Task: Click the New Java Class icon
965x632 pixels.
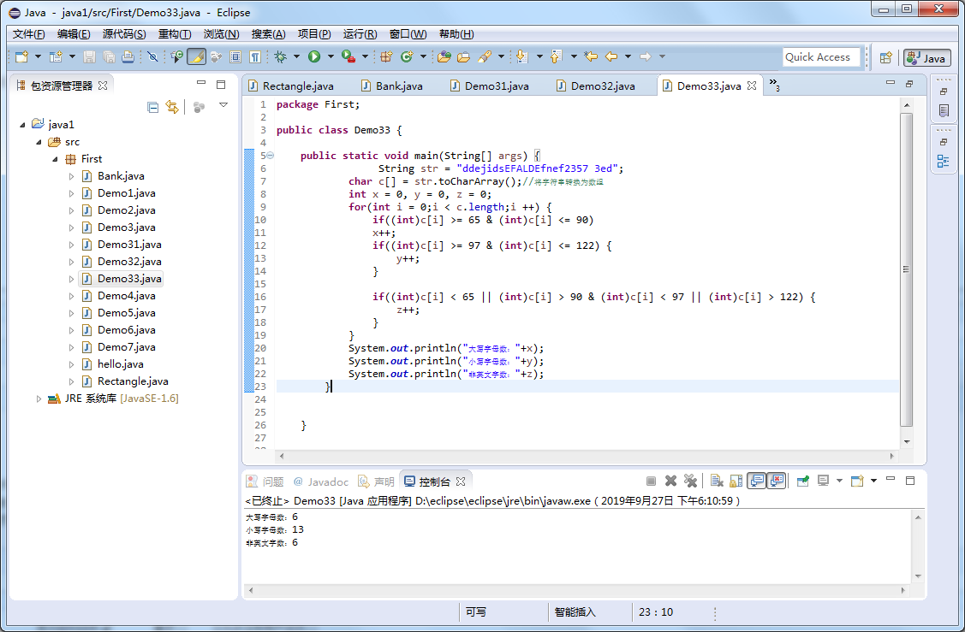Action: click(x=406, y=56)
